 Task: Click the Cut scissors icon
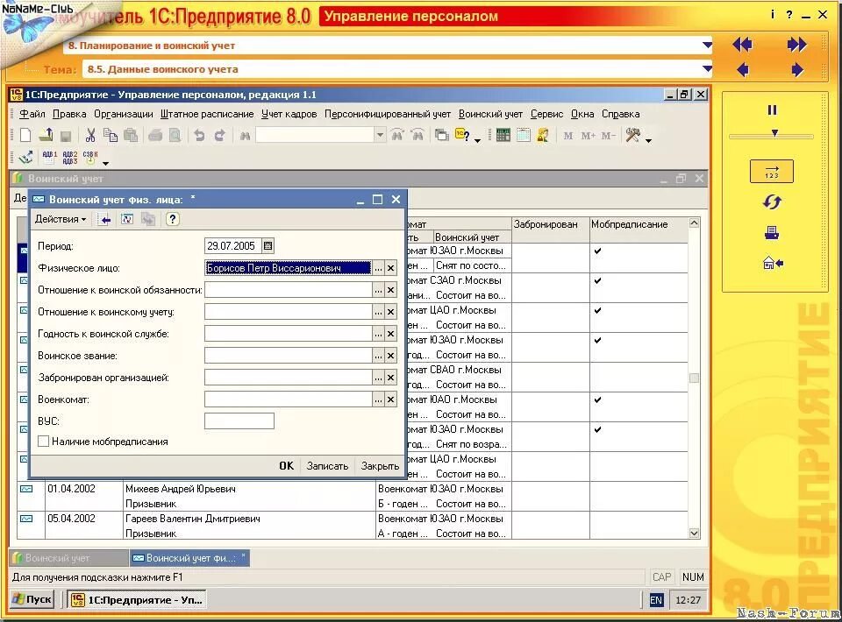pos(90,135)
